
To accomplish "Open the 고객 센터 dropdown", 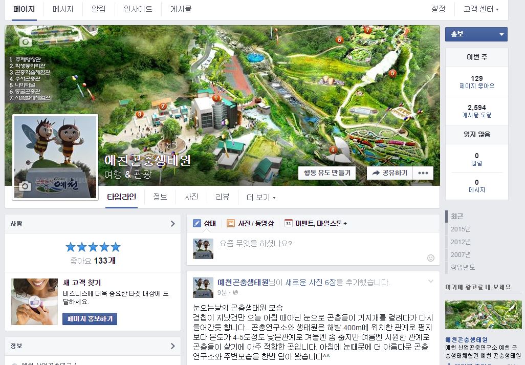I will pyautogui.click(x=481, y=9).
